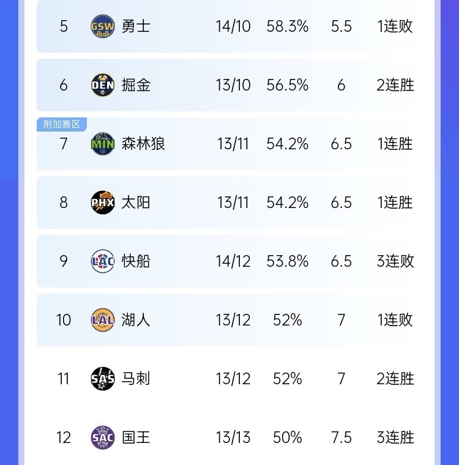This screenshot has width=459, height=465.
Task: Click the 马刺 team name
Action: [x=136, y=379]
